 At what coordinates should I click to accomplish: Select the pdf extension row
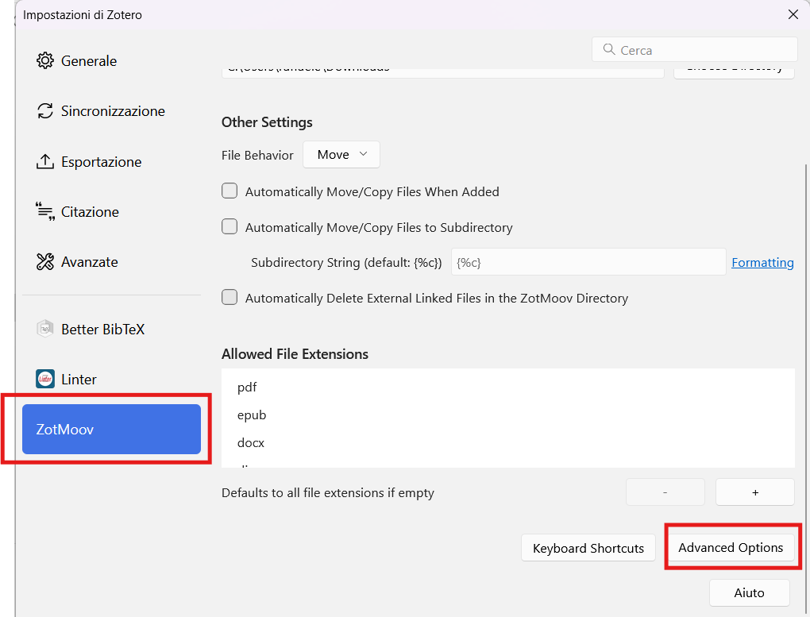pyautogui.click(x=507, y=387)
